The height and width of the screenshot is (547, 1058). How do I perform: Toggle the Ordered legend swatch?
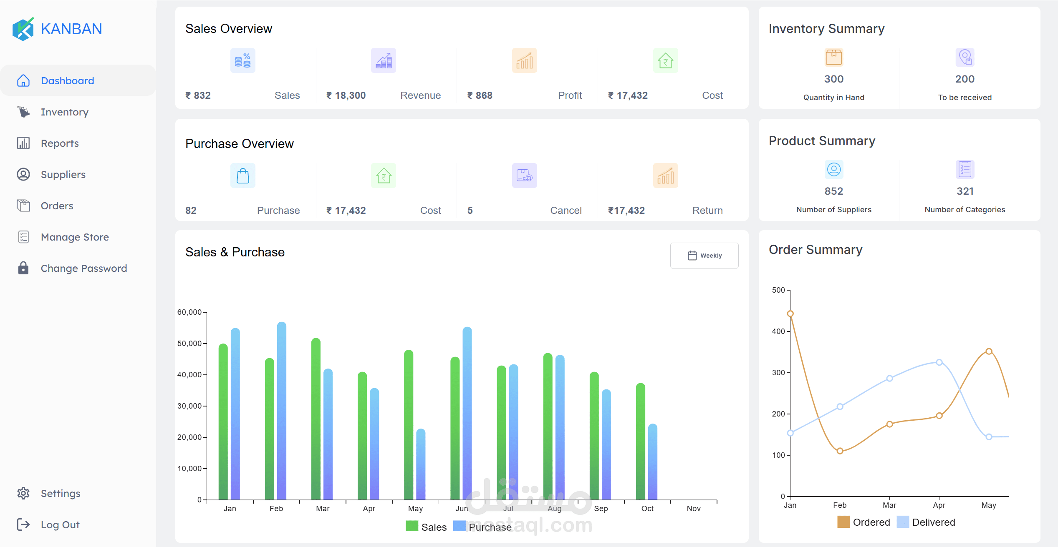click(x=843, y=522)
